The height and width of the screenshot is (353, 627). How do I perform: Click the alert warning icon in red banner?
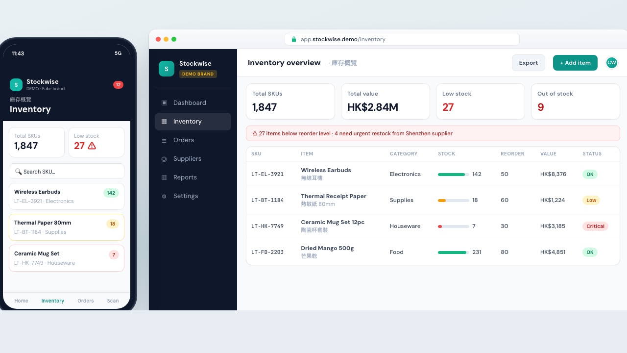[255, 133]
